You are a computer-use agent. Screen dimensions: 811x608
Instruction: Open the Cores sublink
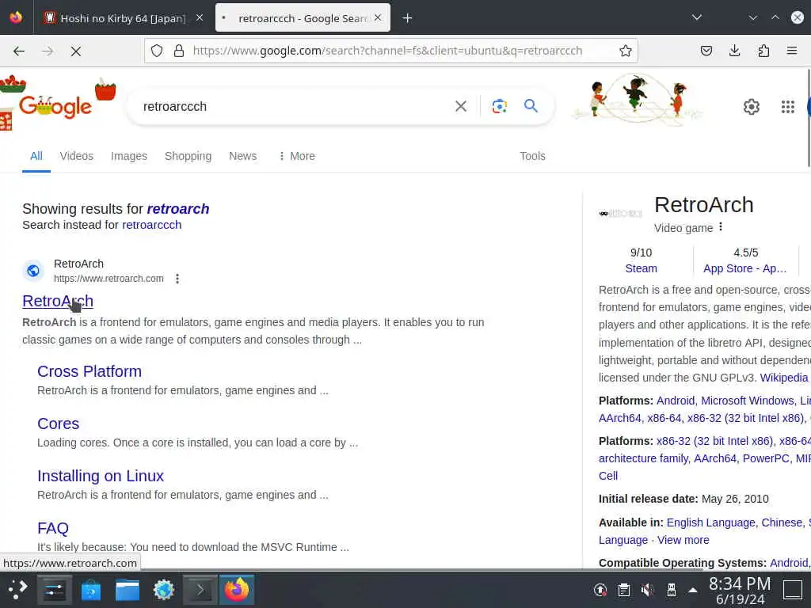58,424
